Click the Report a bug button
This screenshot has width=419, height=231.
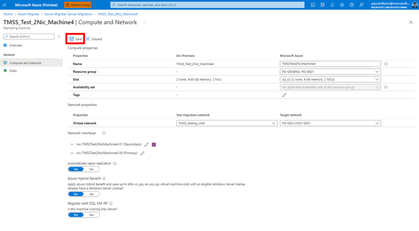click(78, 5)
